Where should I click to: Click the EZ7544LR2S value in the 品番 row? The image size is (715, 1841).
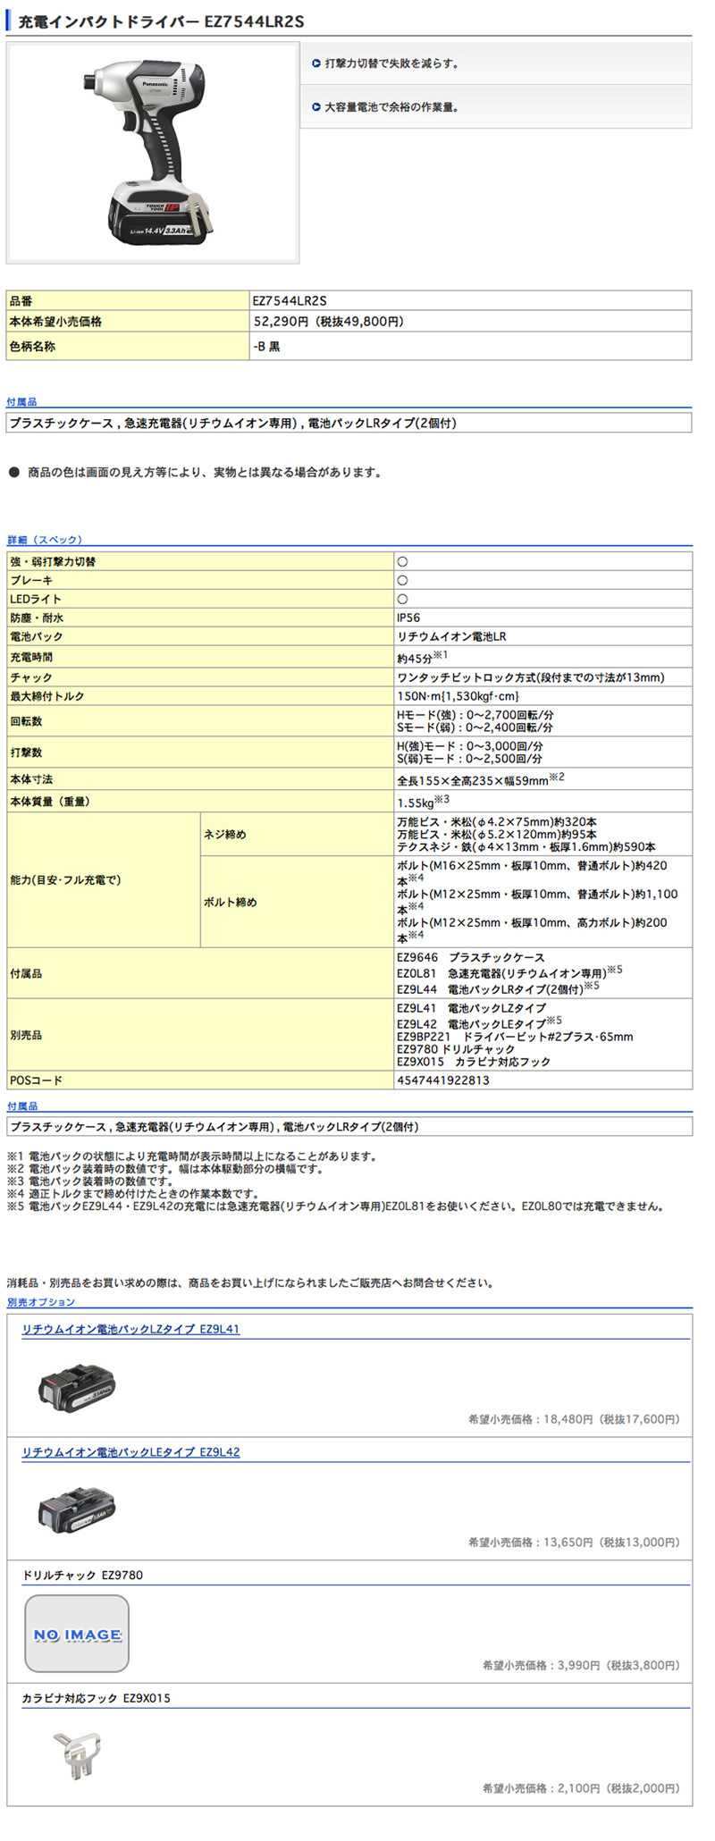point(290,301)
